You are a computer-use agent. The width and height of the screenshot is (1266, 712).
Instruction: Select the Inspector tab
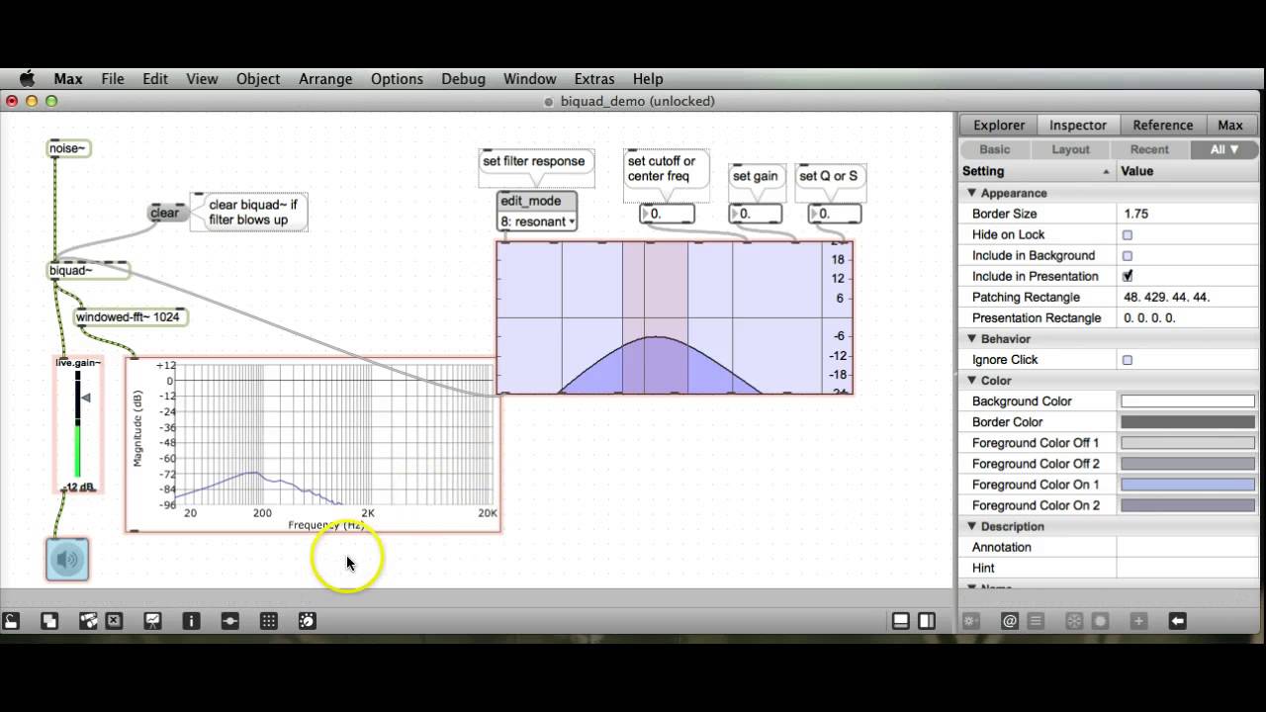coord(1078,125)
